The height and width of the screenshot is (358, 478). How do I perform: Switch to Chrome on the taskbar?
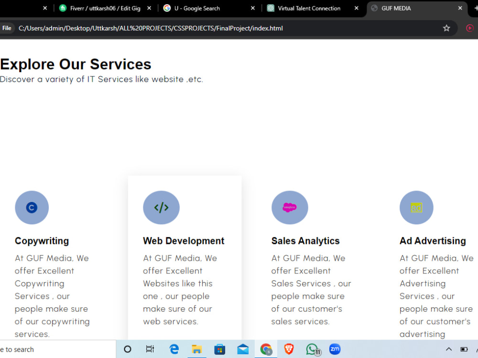pyautogui.click(x=266, y=349)
